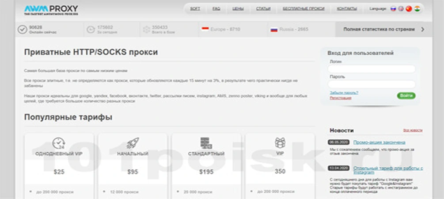Open Полная статистика по странам
Screen dimensions: 444x199
(x=379, y=29)
